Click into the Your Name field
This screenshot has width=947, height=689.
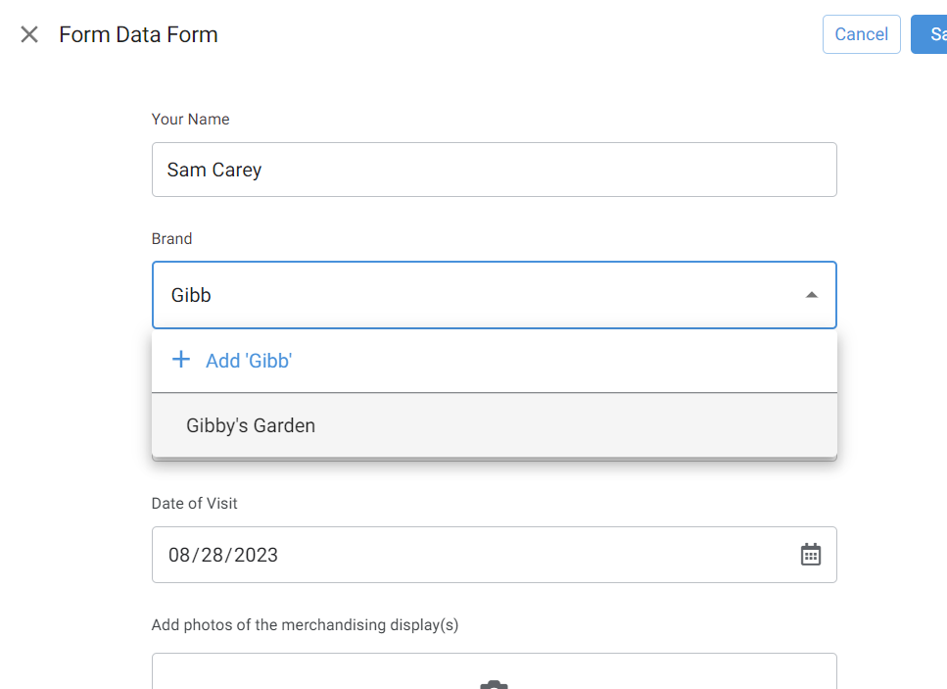494,170
